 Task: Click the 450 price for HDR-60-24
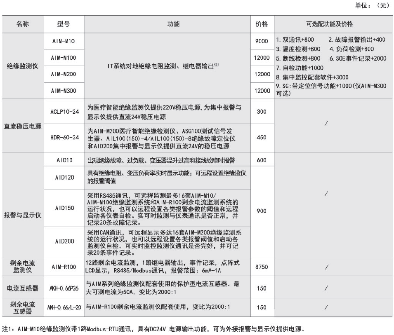[x=262, y=138]
